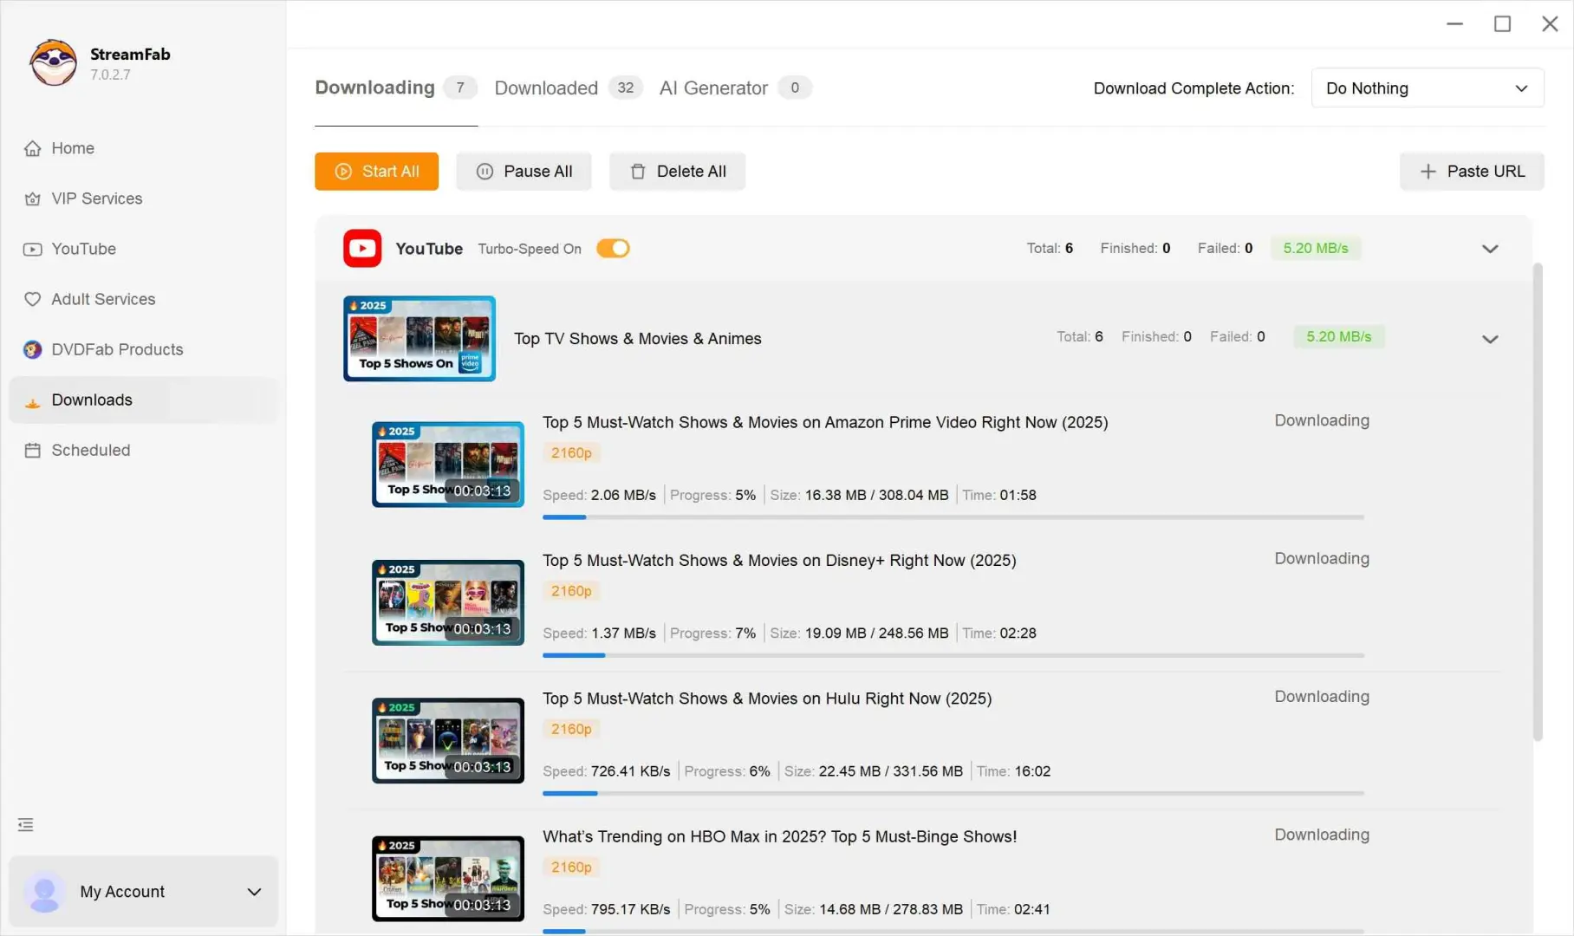Screen dimensions: 1574x936
Task: Click Disney+ video thumbnail
Action: 448,602
